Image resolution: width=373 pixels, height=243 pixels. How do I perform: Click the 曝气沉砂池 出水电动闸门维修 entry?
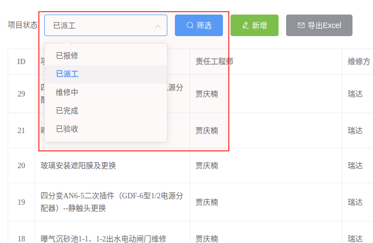[x=103, y=239]
